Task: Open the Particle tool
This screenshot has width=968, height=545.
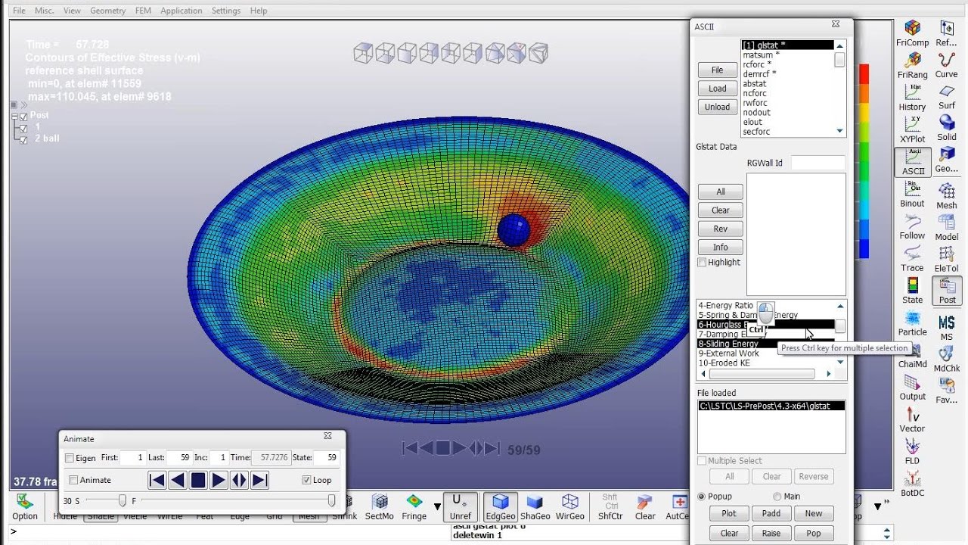Action: 913,322
